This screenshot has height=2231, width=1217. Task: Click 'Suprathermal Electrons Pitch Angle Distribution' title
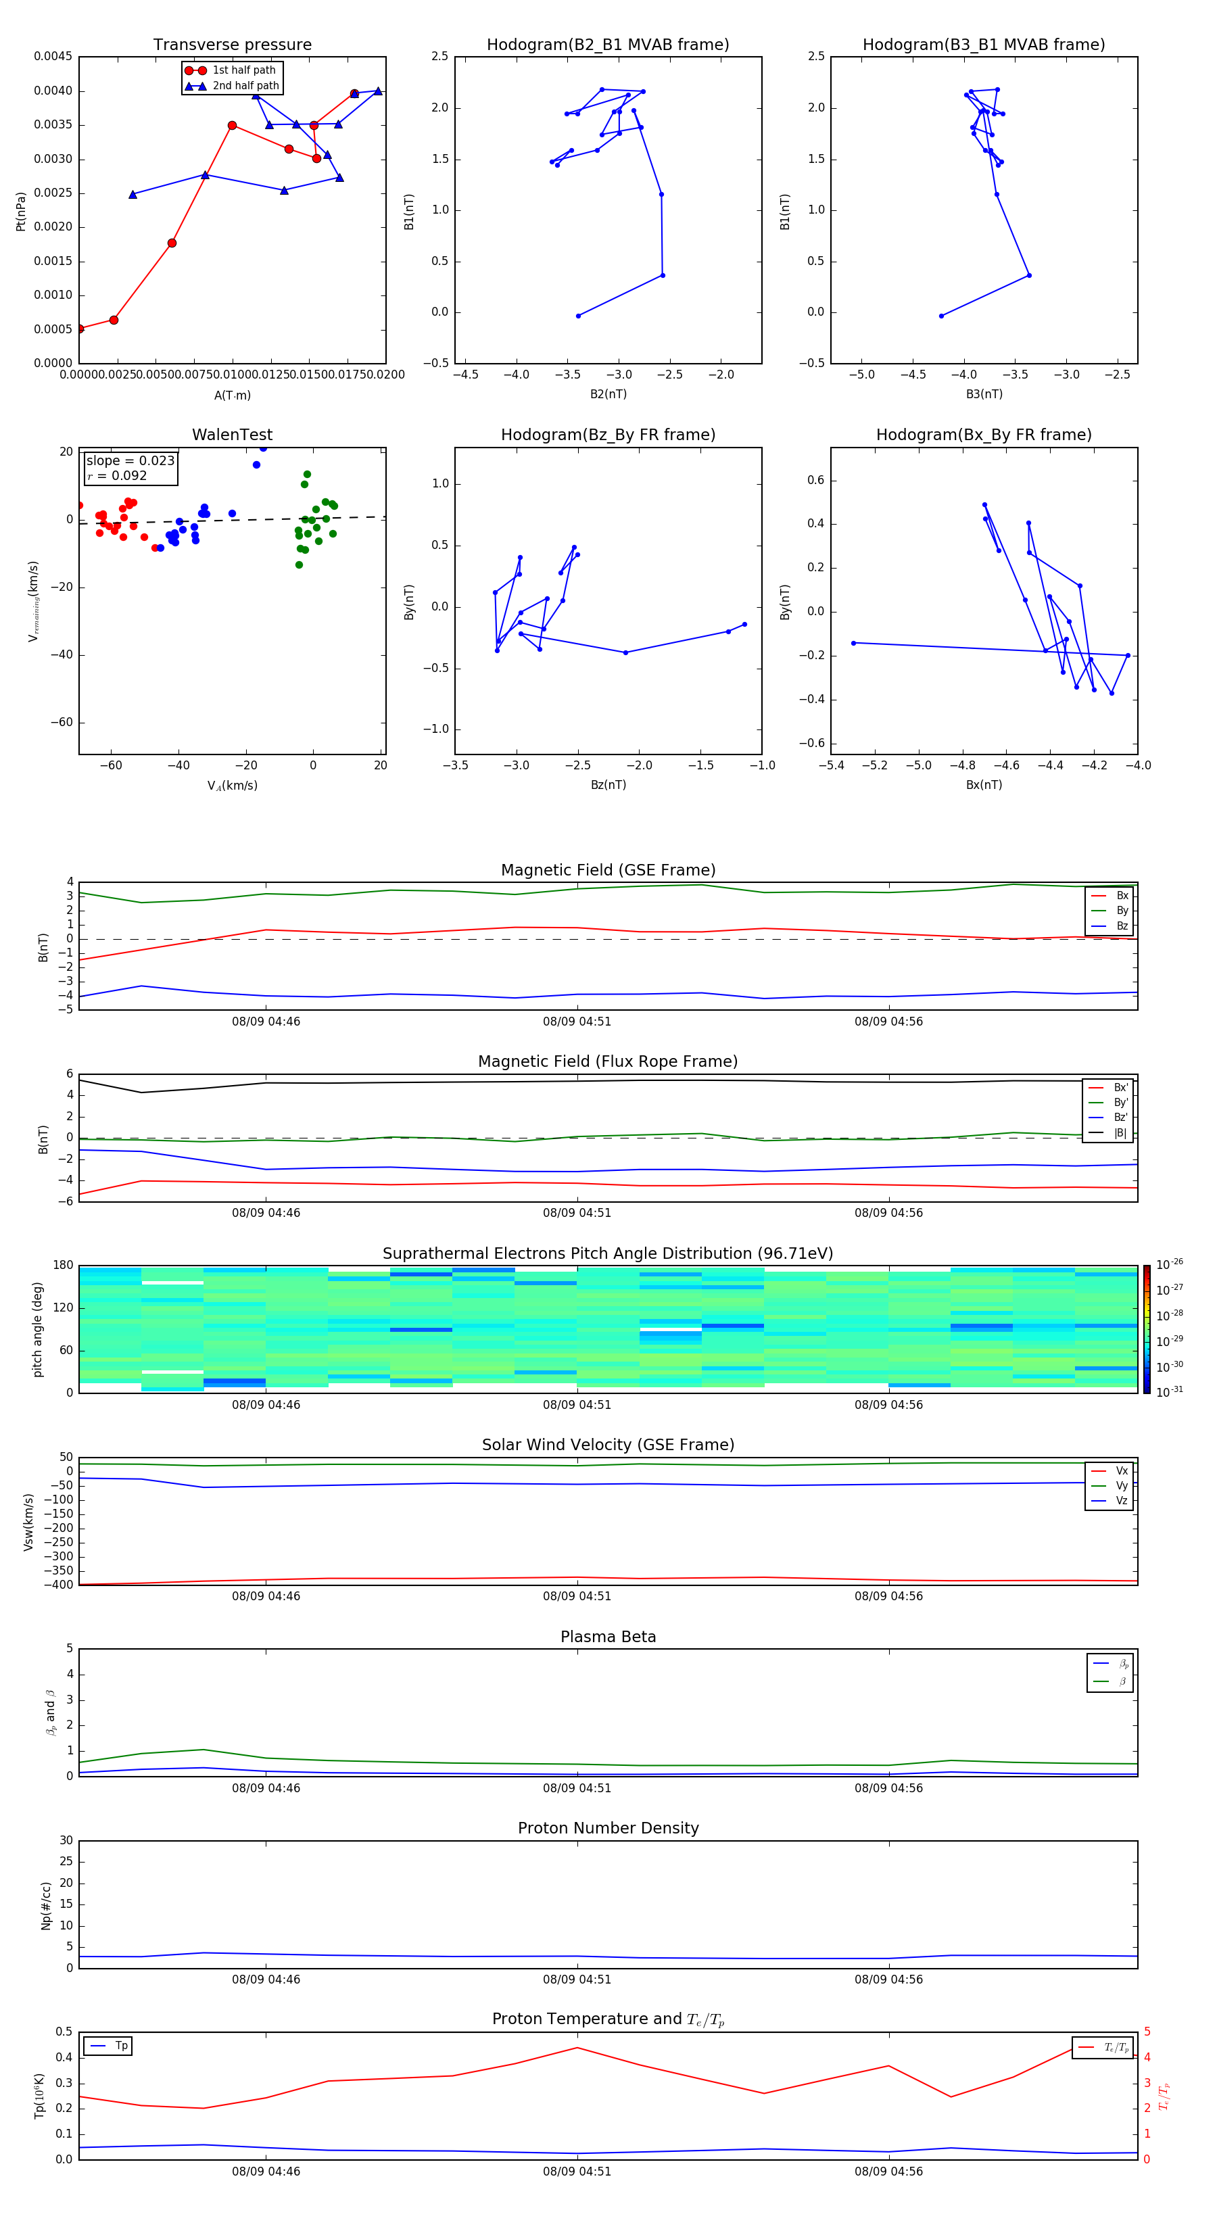[608, 1254]
